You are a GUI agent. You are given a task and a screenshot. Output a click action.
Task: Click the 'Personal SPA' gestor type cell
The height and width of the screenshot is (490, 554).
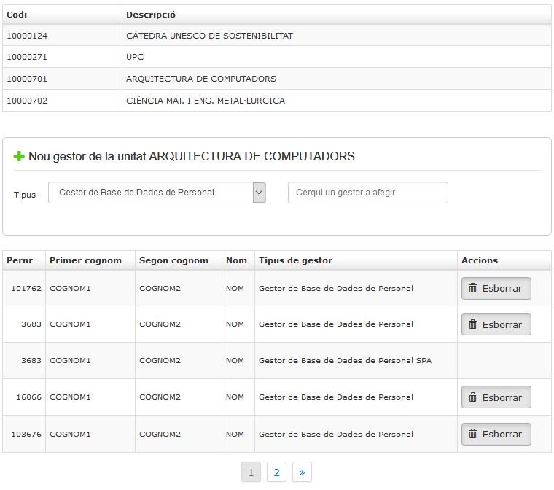pos(345,361)
